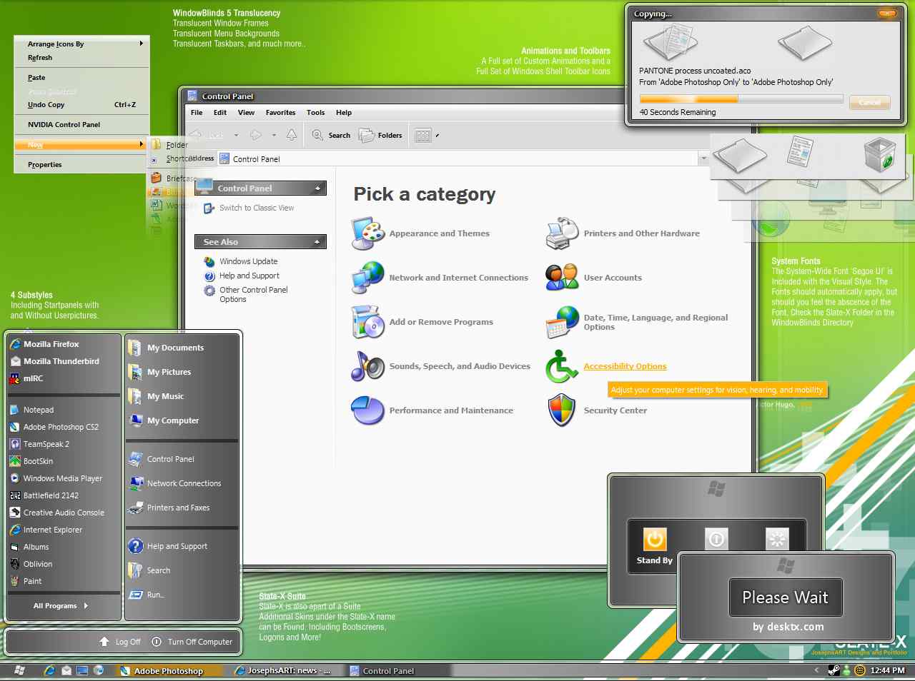Viewport: 915px width, 681px height.
Task: Open the Edit menu
Action: coord(220,112)
